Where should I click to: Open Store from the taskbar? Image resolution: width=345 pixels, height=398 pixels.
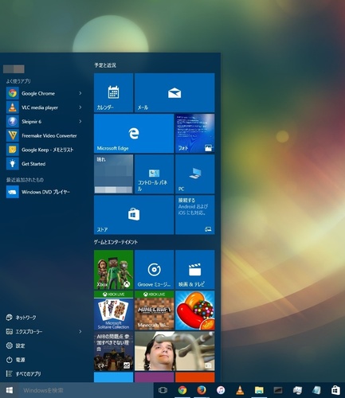click(335, 390)
